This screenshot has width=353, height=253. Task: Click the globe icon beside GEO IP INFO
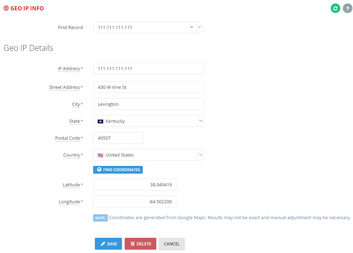click(x=6, y=8)
